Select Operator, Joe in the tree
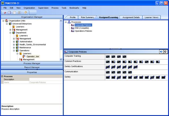 (33, 56)
